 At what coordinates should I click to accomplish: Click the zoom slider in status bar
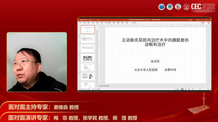200,89
